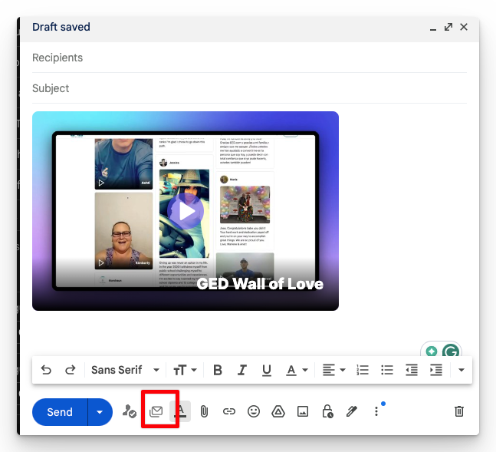Open more options three-dot menu

click(376, 411)
